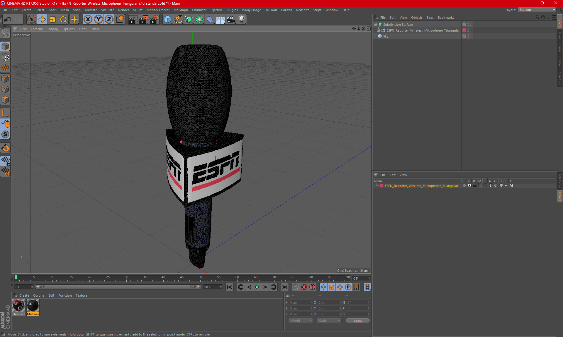Go to start of animation

click(x=230, y=287)
